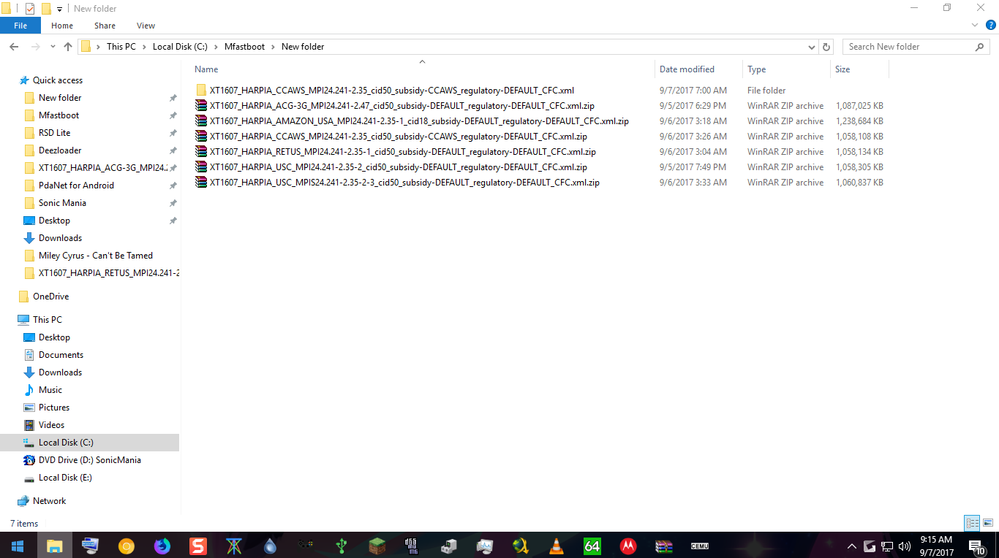The height and width of the screenshot is (558, 999).
Task: Go back with navigation arrow
Action: [x=14, y=47]
